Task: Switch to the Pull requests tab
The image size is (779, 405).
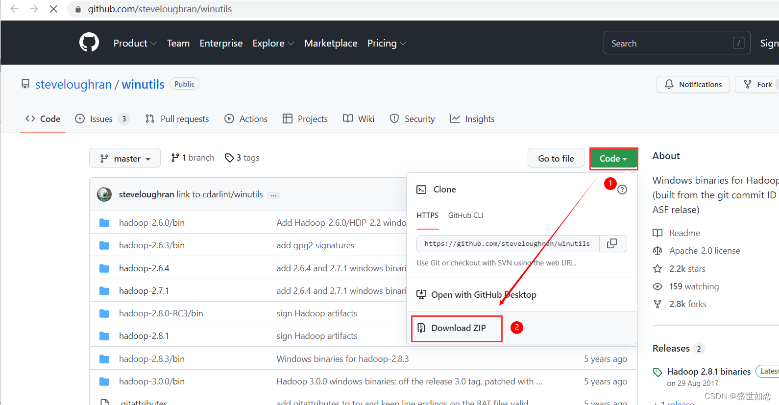Action: 177,119
